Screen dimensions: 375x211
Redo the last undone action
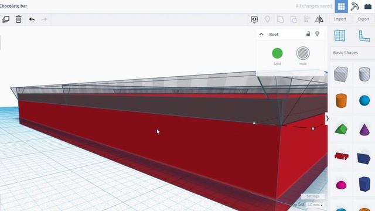click(45, 19)
